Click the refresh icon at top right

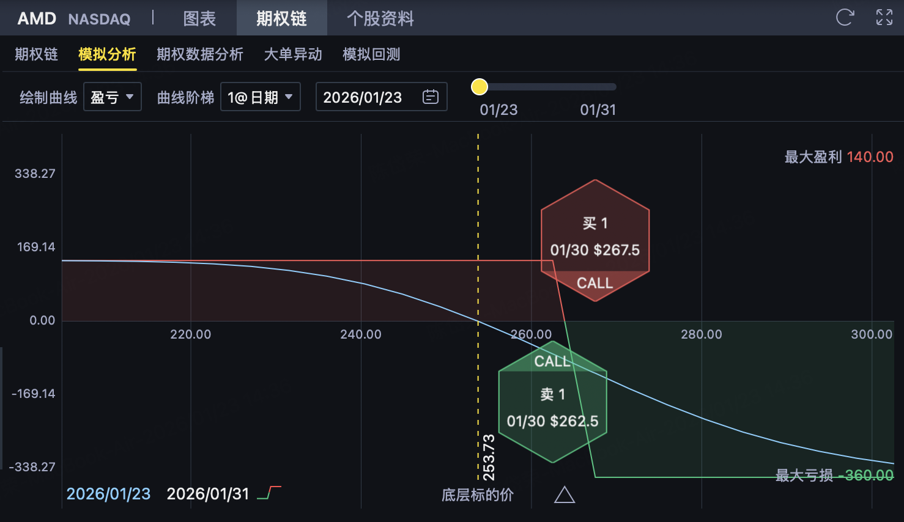pyautogui.click(x=845, y=17)
